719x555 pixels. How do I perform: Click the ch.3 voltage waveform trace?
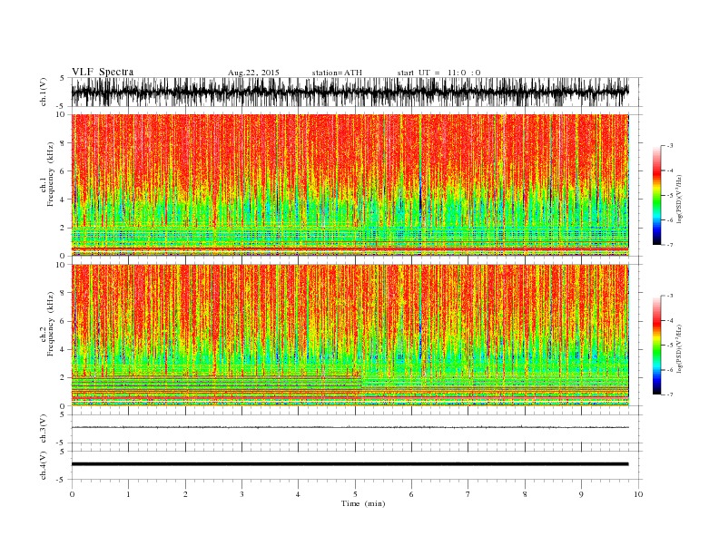coord(350,427)
